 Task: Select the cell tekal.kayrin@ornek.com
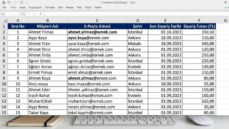tap(97, 113)
